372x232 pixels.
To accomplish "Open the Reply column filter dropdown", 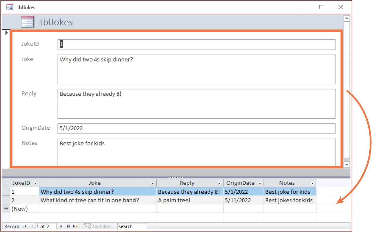I will coord(219,183).
